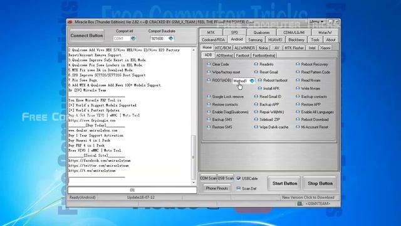Viewport: 401px width, 226px height.
Task: Select the Sideload ZIP option
Action: tap(267, 120)
